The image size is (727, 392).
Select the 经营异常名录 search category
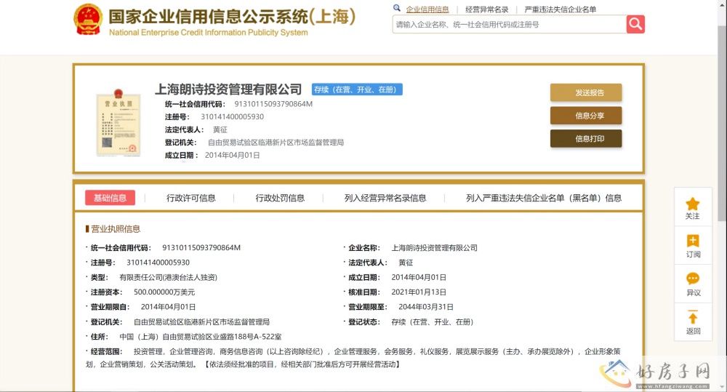click(486, 9)
